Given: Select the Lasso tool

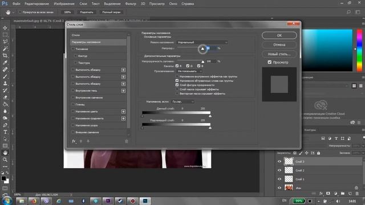Looking at the screenshot, I should 5,42.
